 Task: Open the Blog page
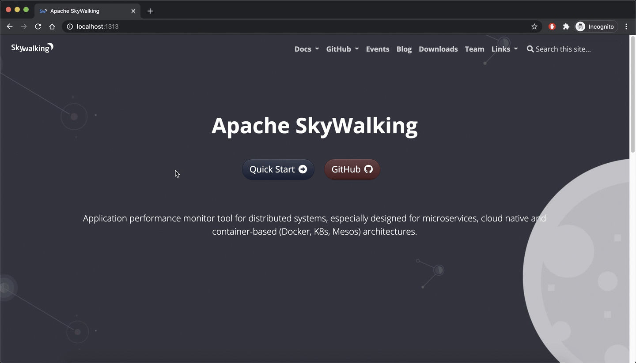coord(404,49)
